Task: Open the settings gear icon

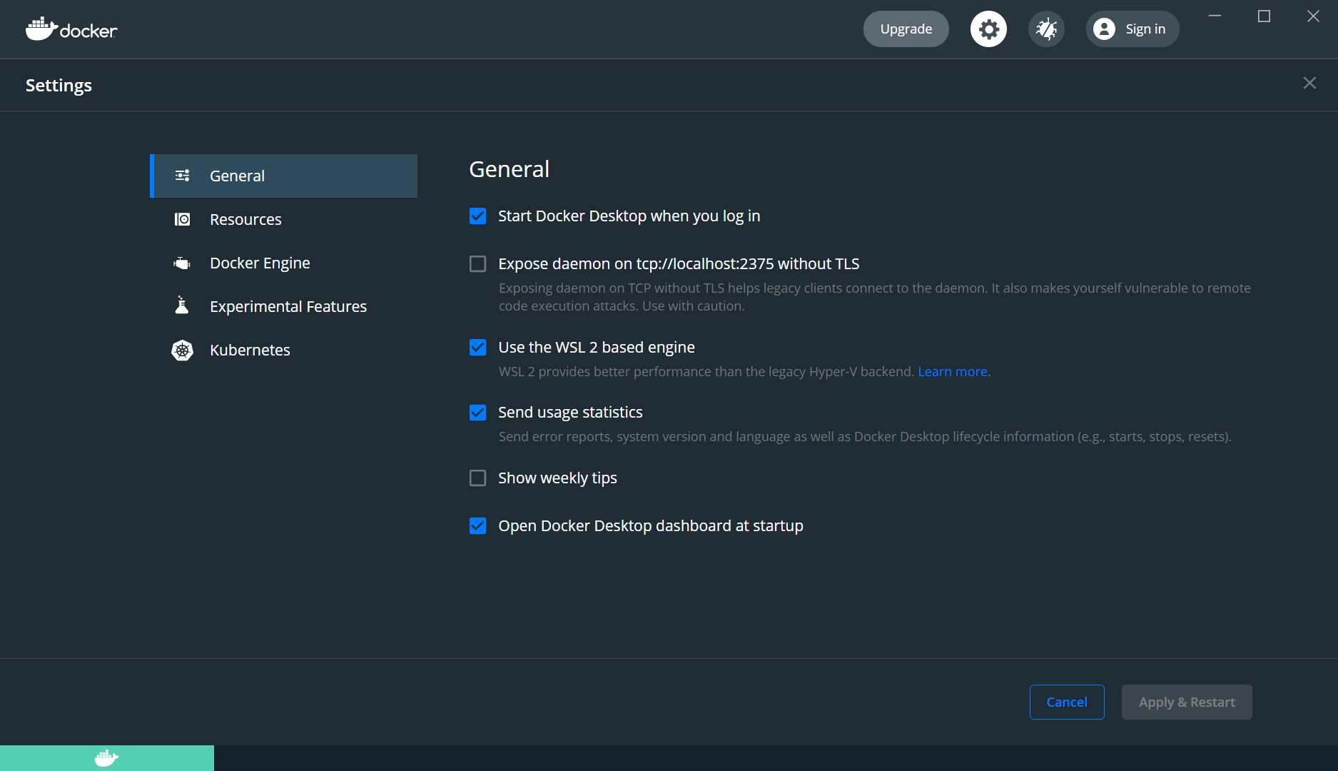Action: (988, 29)
